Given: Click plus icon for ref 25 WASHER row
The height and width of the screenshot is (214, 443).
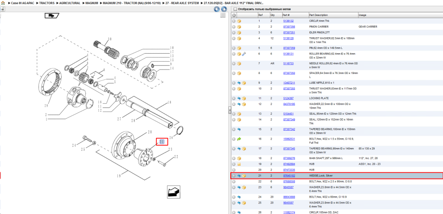Looking at the screenshot, I should coord(234,202).
